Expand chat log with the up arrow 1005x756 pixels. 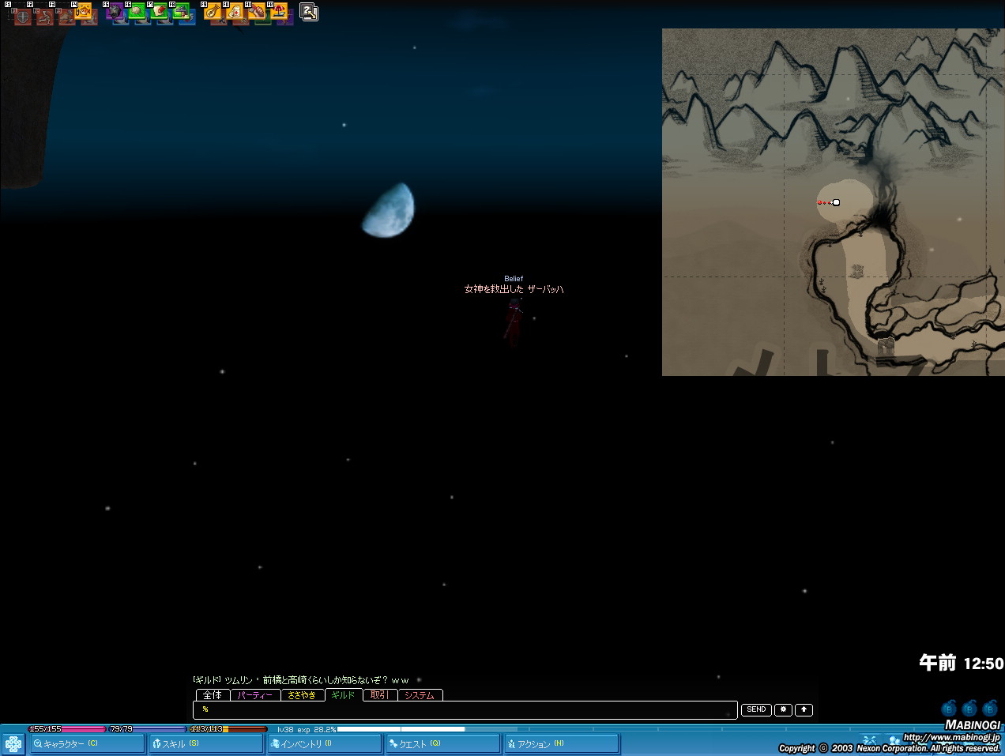click(x=804, y=709)
